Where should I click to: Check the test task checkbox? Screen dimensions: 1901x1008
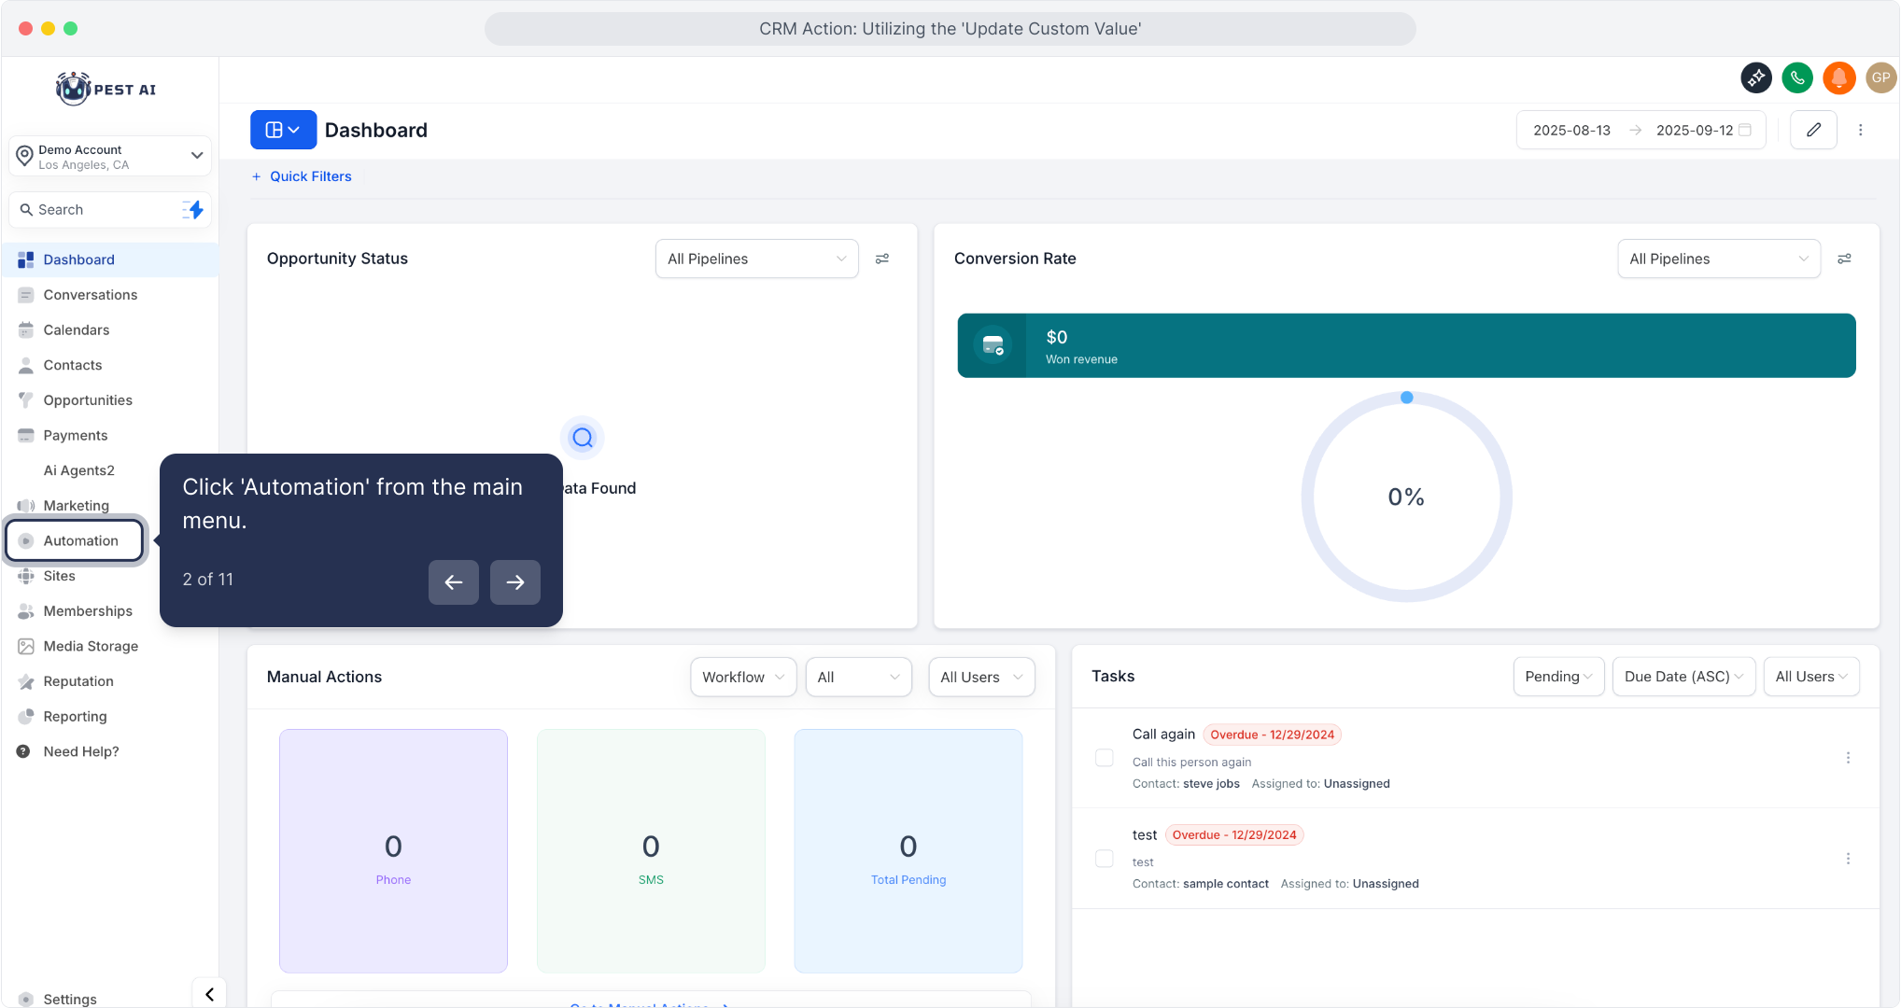click(x=1104, y=859)
